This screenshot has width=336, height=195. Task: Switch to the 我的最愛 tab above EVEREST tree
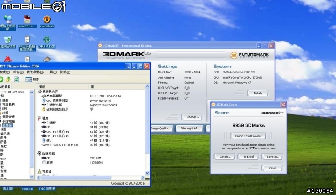click(5, 86)
